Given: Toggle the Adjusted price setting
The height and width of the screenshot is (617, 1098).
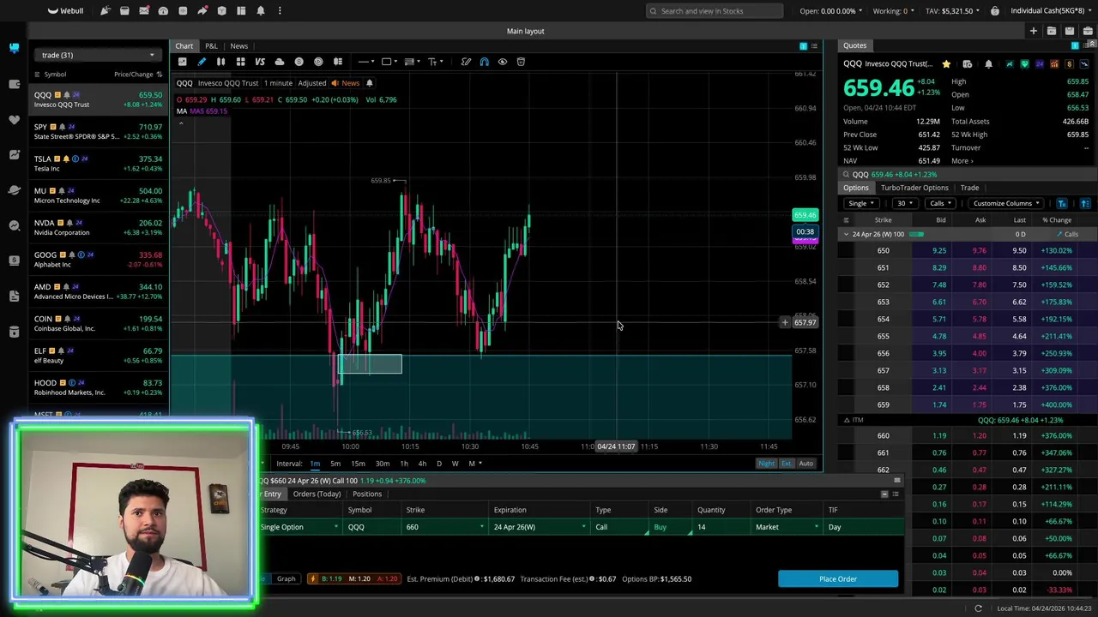Looking at the screenshot, I should pos(311,83).
